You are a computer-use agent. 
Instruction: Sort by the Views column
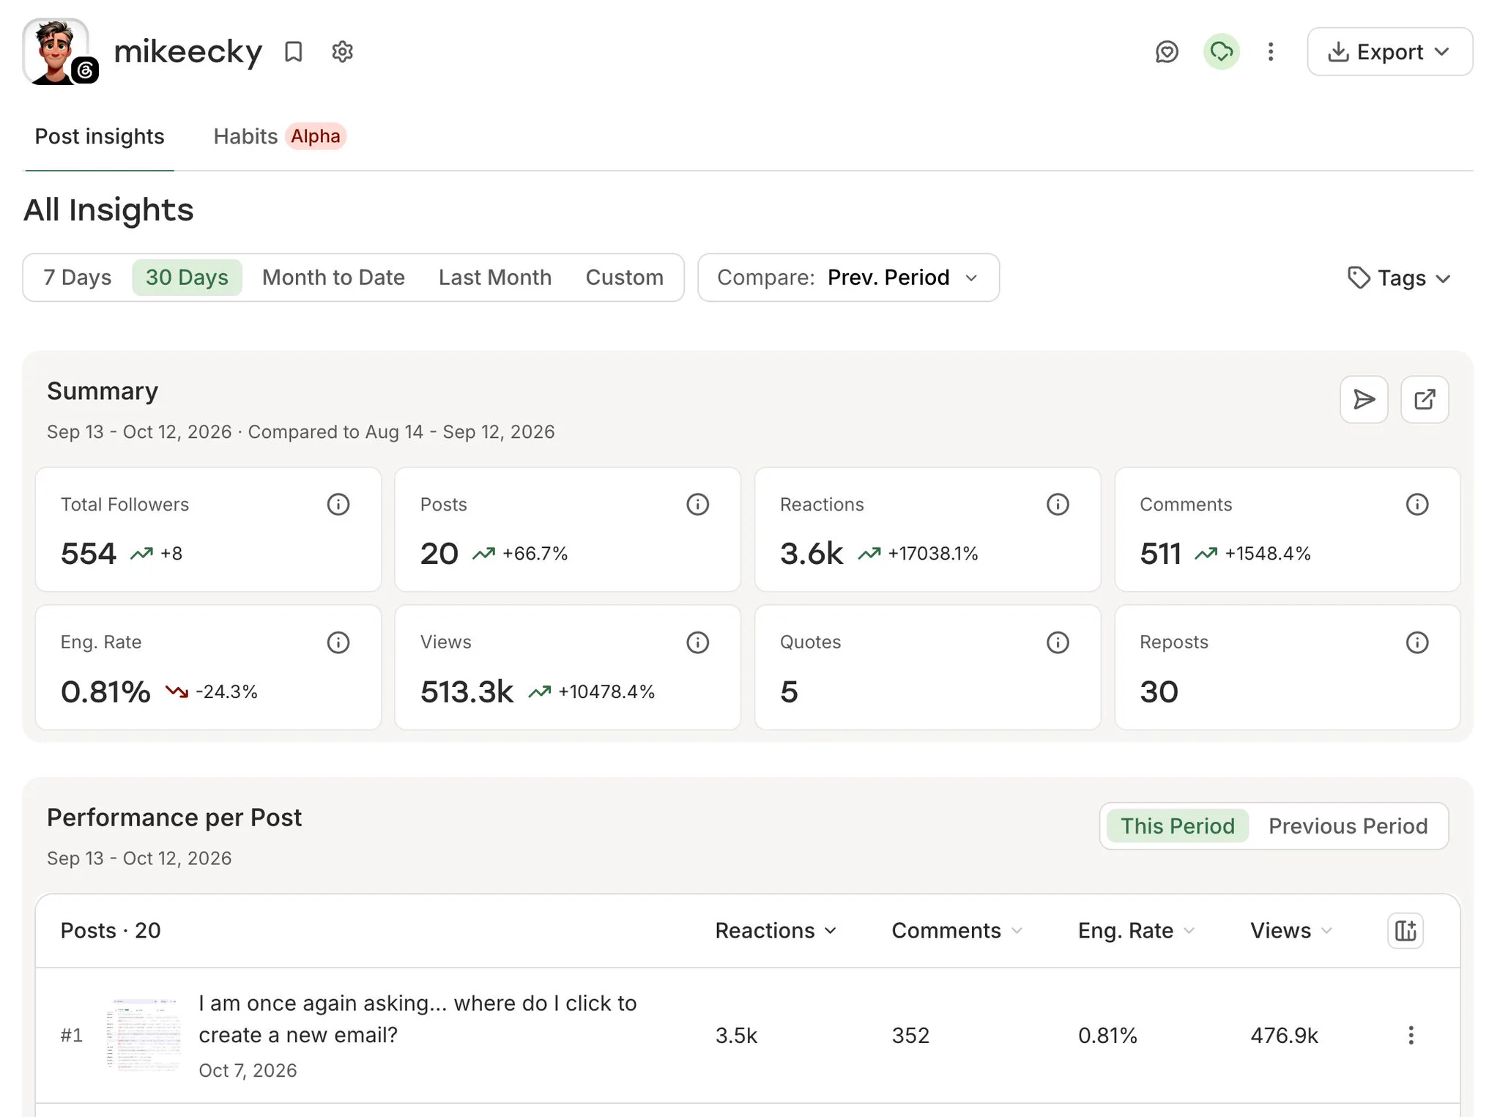click(1291, 930)
